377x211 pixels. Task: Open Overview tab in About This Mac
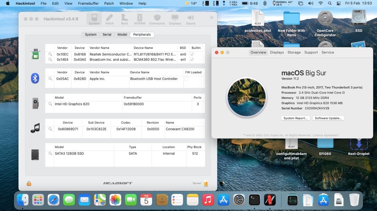pos(258,52)
